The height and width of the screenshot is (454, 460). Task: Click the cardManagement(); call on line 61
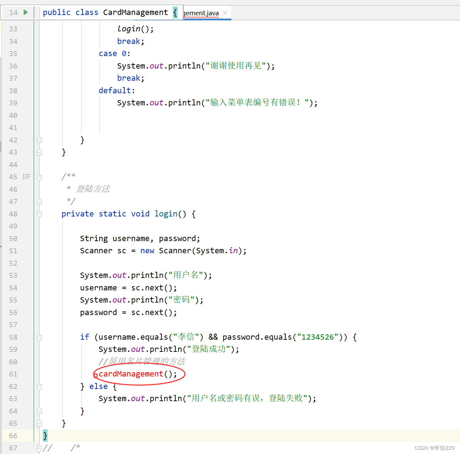click(x=138, y=374)
